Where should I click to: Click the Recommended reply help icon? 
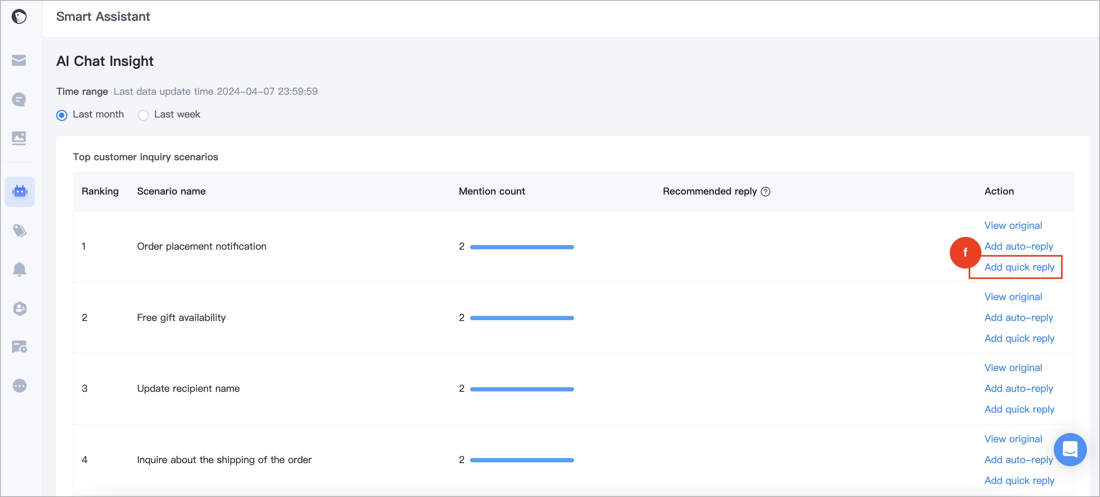(766, 191)
